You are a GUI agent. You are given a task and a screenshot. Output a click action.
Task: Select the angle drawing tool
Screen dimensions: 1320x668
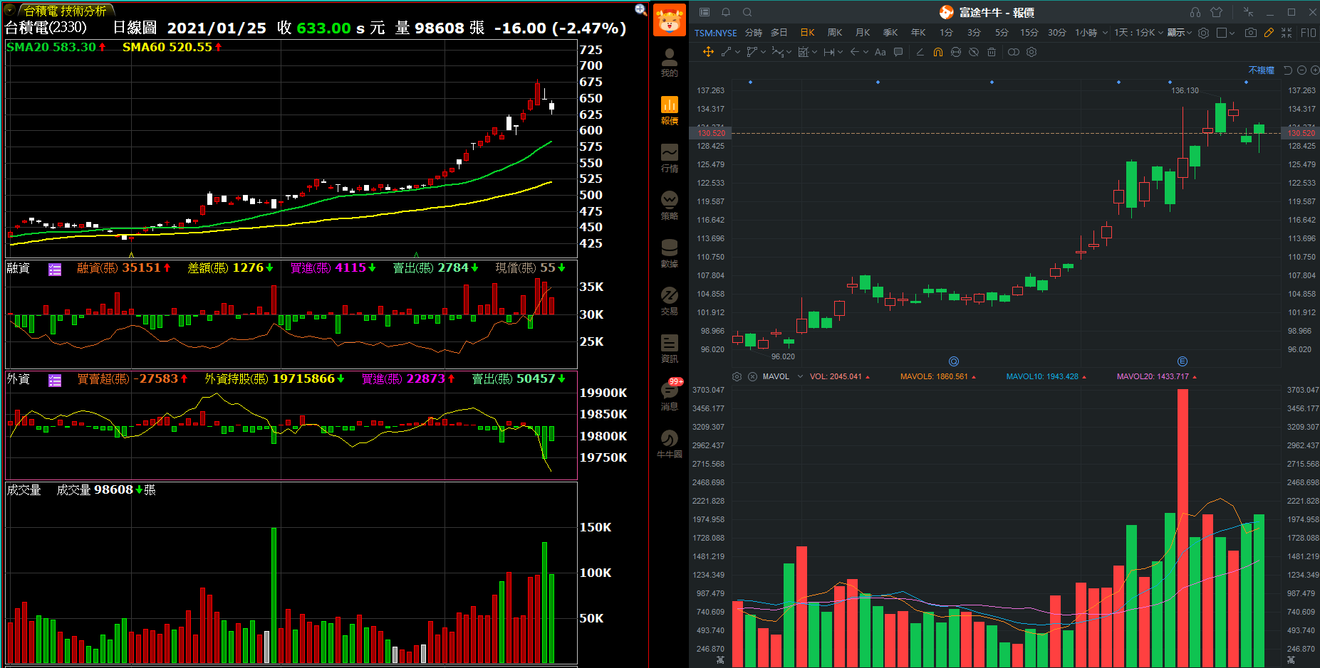click(x=920, y=52)
